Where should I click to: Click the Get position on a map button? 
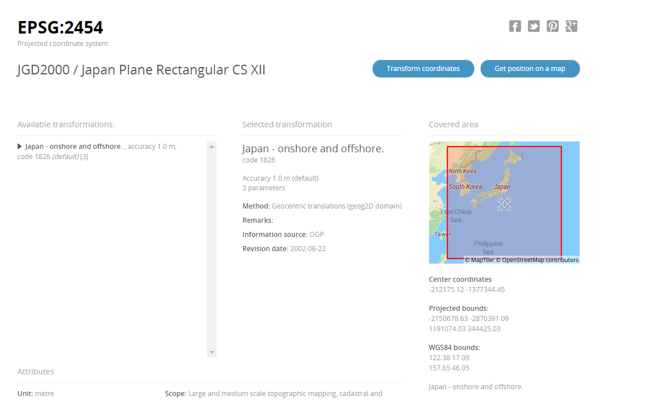point(530,68)
